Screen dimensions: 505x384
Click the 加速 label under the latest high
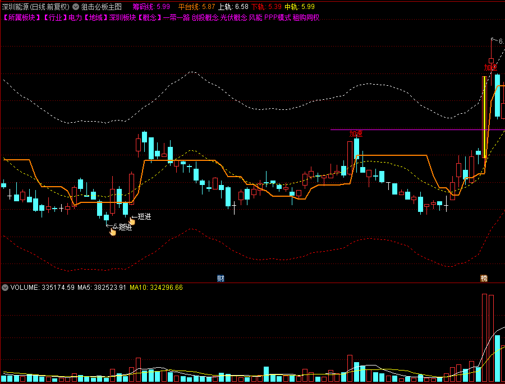[x=490, y=67]
